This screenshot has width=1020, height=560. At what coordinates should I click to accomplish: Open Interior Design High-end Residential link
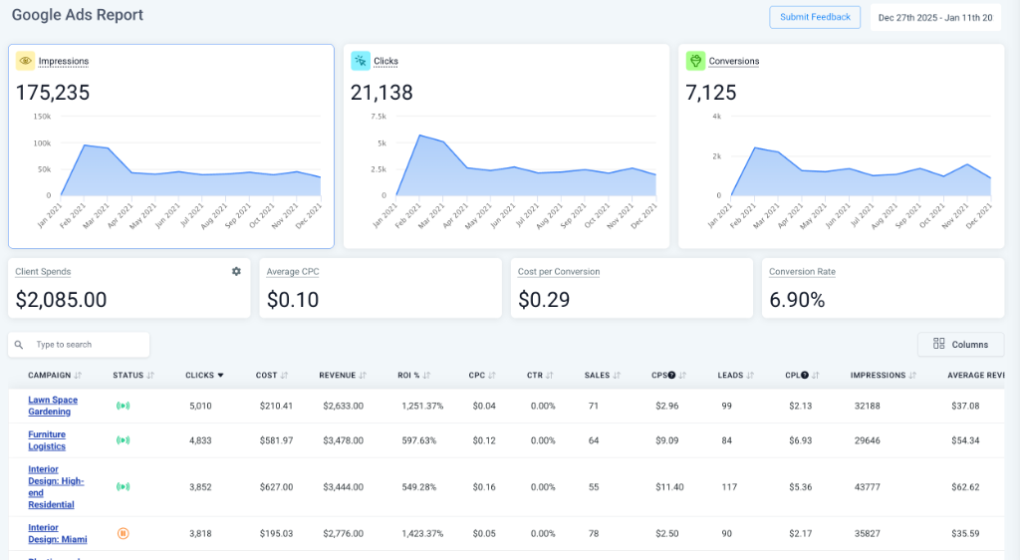pos(56,486)
